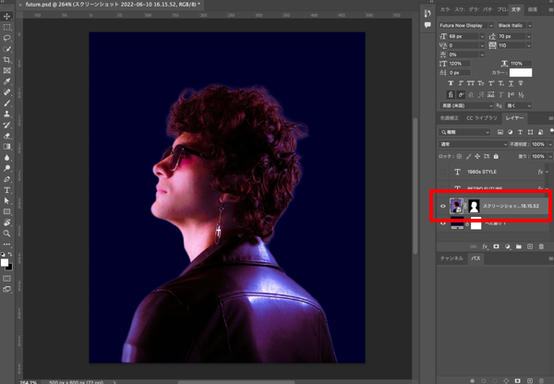Select the Brush tool
554x384 pixels.
coord(6,103)
